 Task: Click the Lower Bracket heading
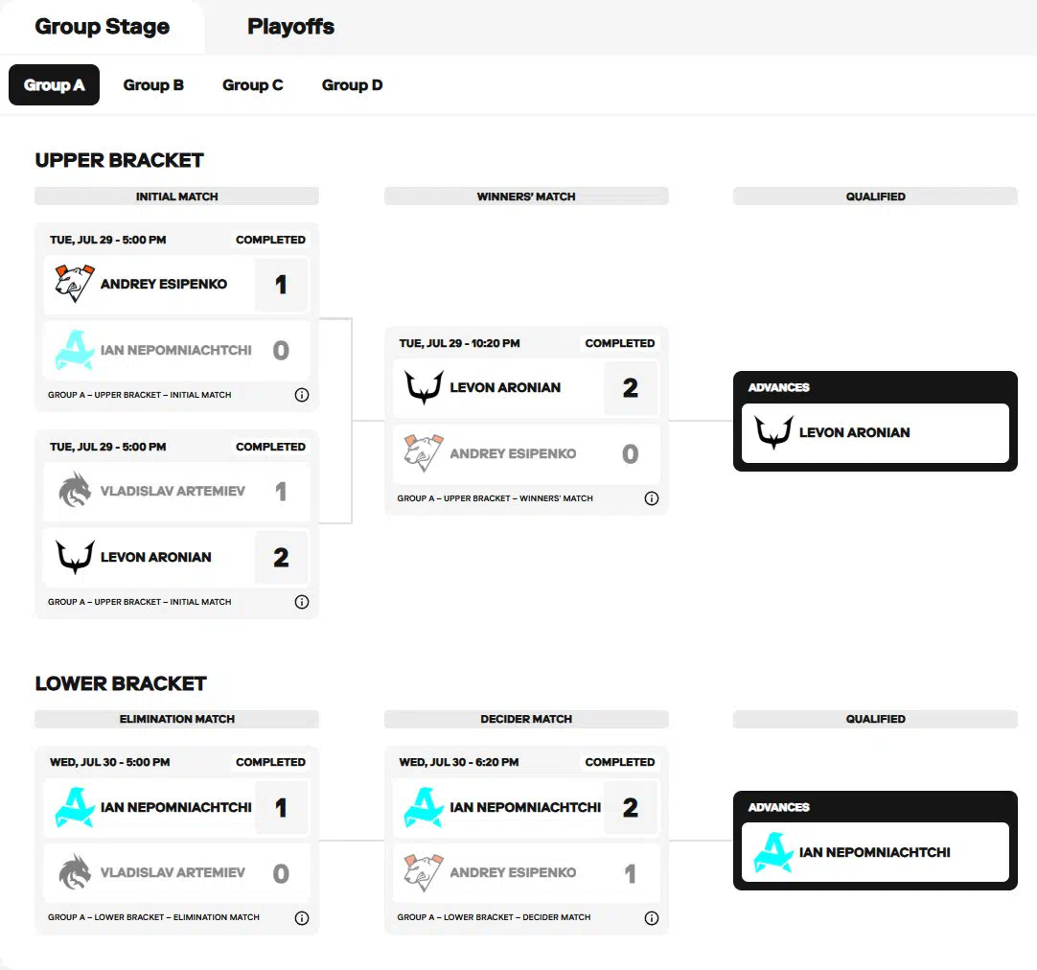pos(121,683)
